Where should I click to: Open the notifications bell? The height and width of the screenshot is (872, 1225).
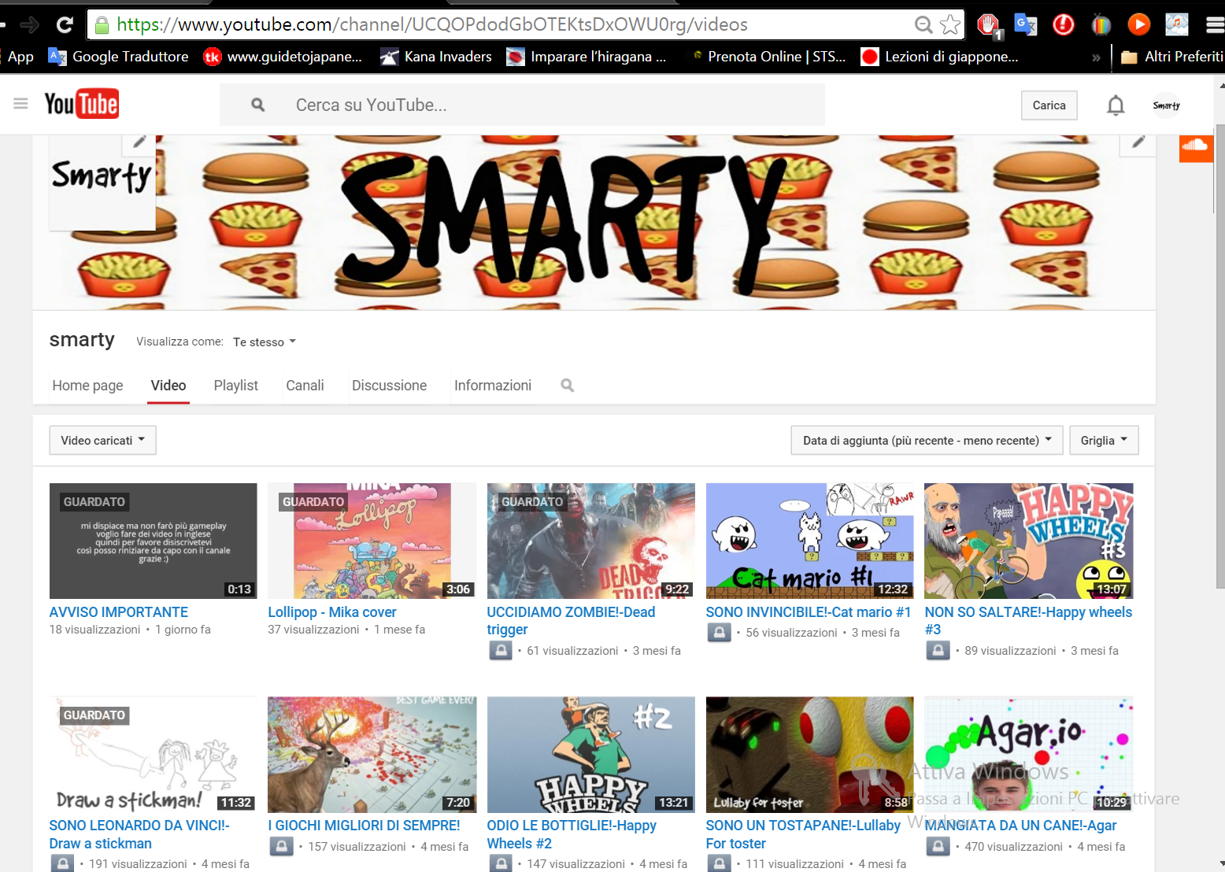click(1116, 105)
